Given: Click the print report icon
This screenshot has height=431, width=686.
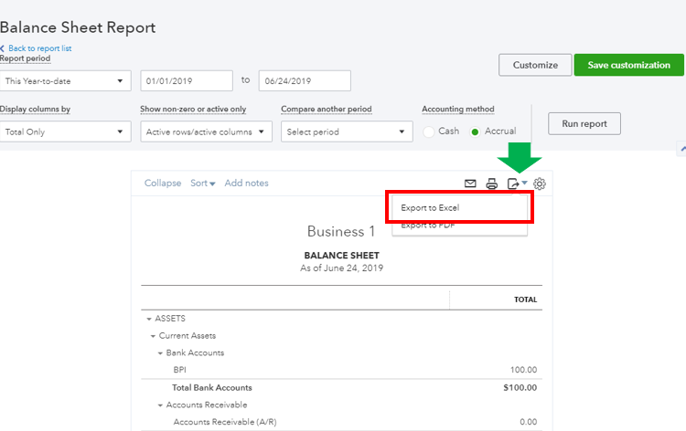Looking at the screenshot, I should [x=491, y=184].
